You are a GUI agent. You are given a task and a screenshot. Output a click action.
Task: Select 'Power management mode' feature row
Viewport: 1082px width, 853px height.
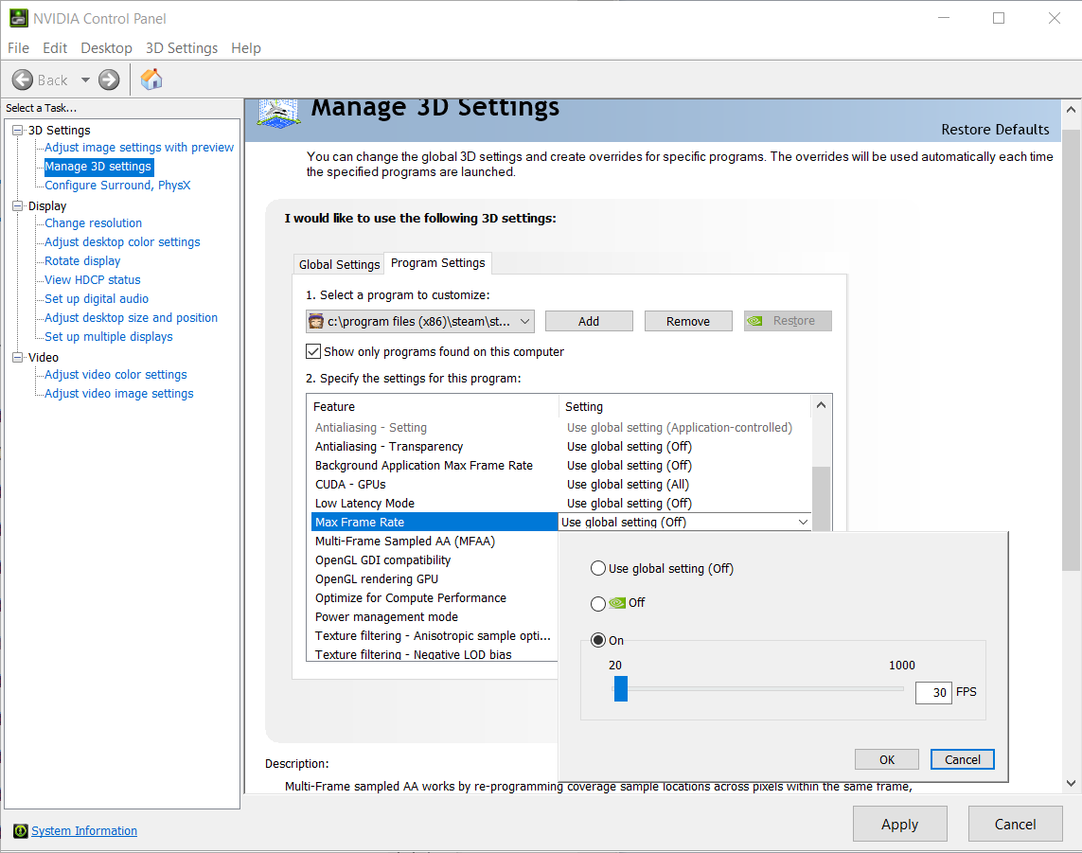[435, 617]
